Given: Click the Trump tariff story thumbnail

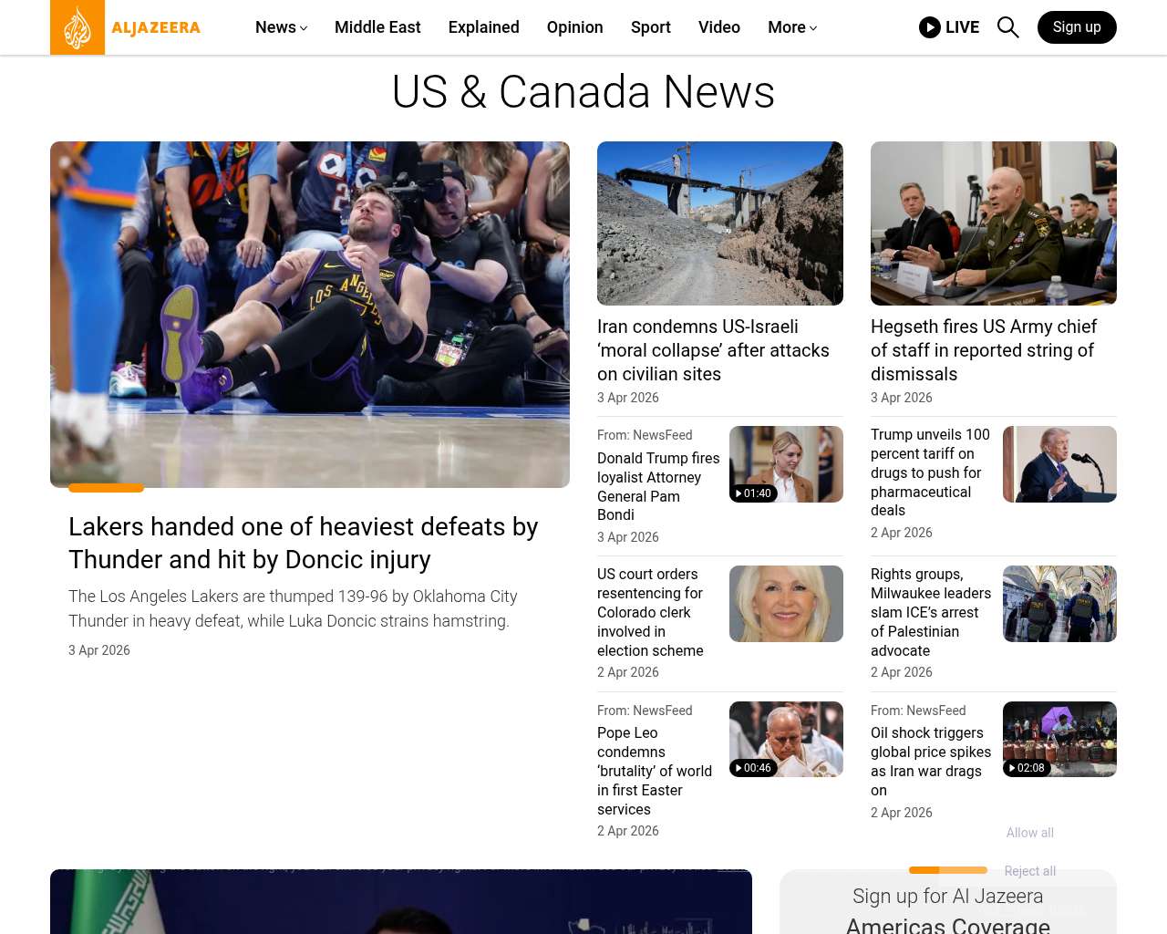Looking at the screenshot, I should pos(1059,464).
